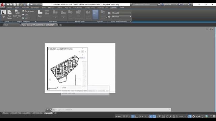Open the Help question mark icon
216x121 pixels.
[x=189, y=4]
